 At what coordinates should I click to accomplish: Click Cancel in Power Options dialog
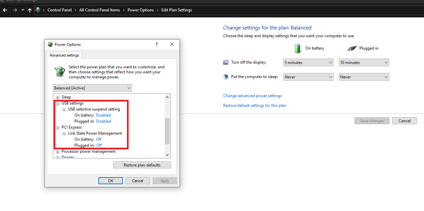pos(138,181)
